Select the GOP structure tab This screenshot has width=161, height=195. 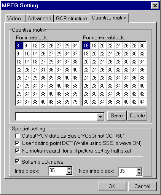point(71,18)
